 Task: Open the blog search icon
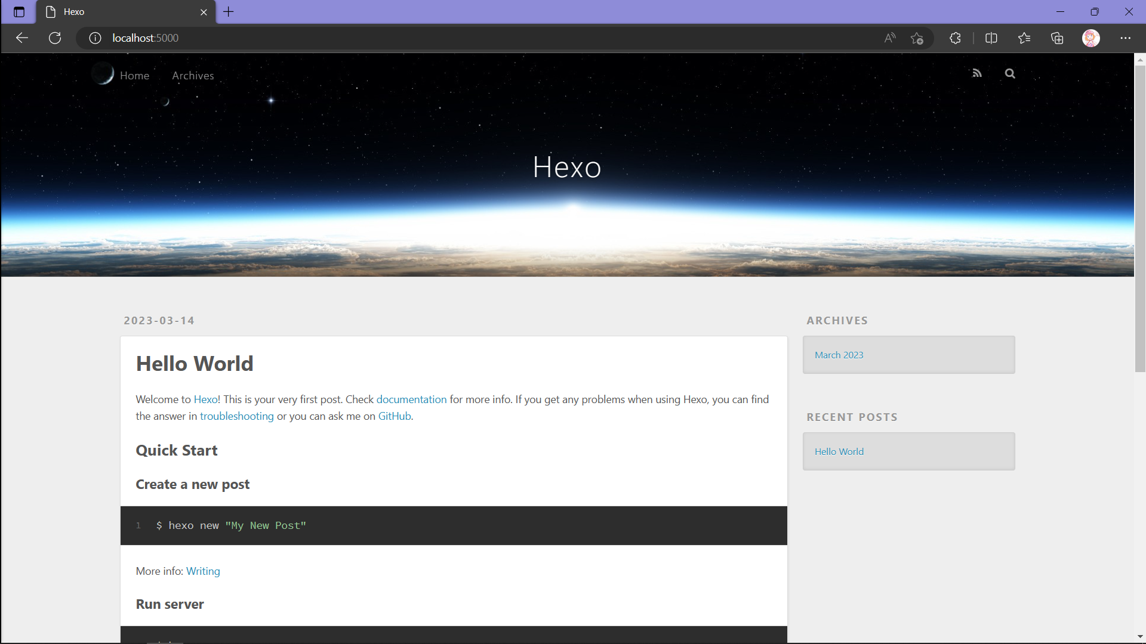click(x=1010, y=73)
